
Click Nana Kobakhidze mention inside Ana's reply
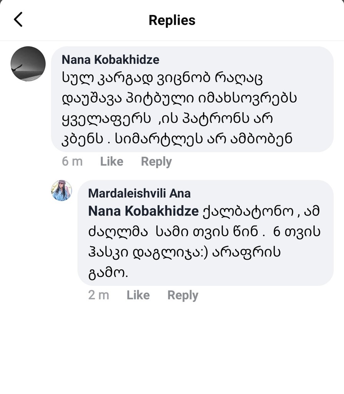[x=143, y=211]
